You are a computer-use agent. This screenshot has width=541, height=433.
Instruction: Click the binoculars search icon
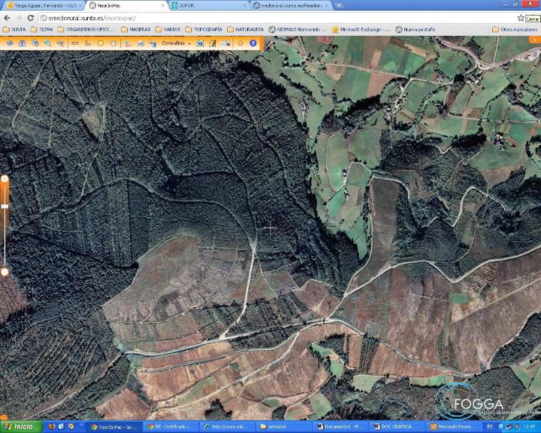coord(22,43)
